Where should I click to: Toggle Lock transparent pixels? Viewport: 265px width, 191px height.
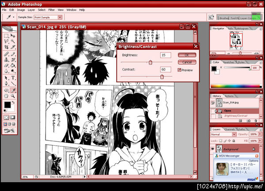tap(220, 141)
